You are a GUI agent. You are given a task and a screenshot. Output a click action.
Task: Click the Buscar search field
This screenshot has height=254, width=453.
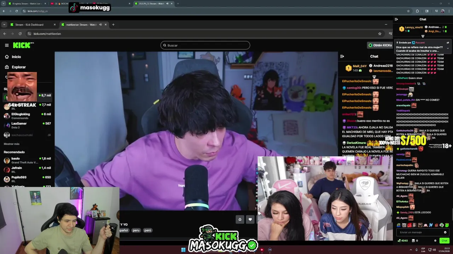[205, 45]
